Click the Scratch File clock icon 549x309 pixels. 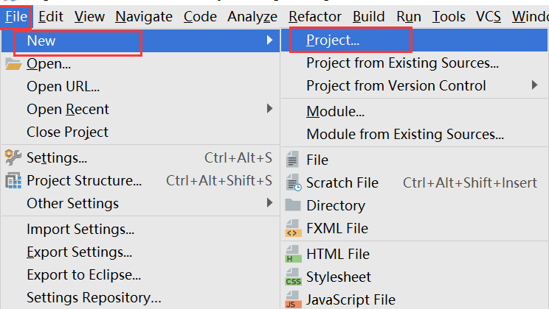point(293,183)
